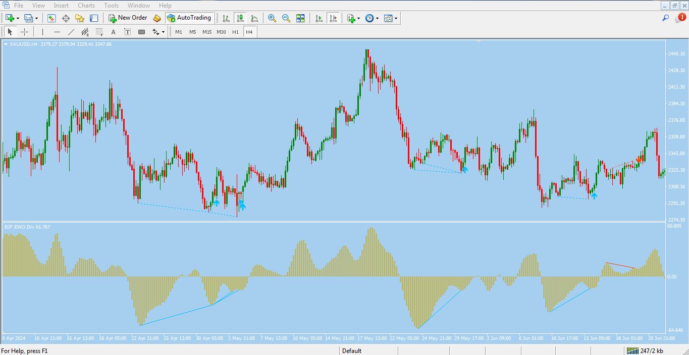Toggle the chart shift option

click(x=333, y=18)
